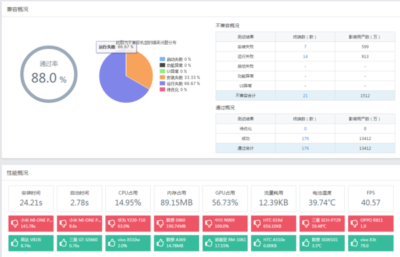The height and width of the screenshot is (257, 400).
Task: Open the 176 link in 成功 row
Action: (x=305, y=138)
